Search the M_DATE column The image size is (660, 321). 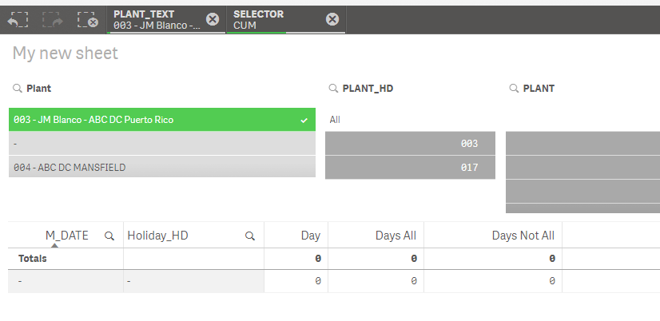109,236
